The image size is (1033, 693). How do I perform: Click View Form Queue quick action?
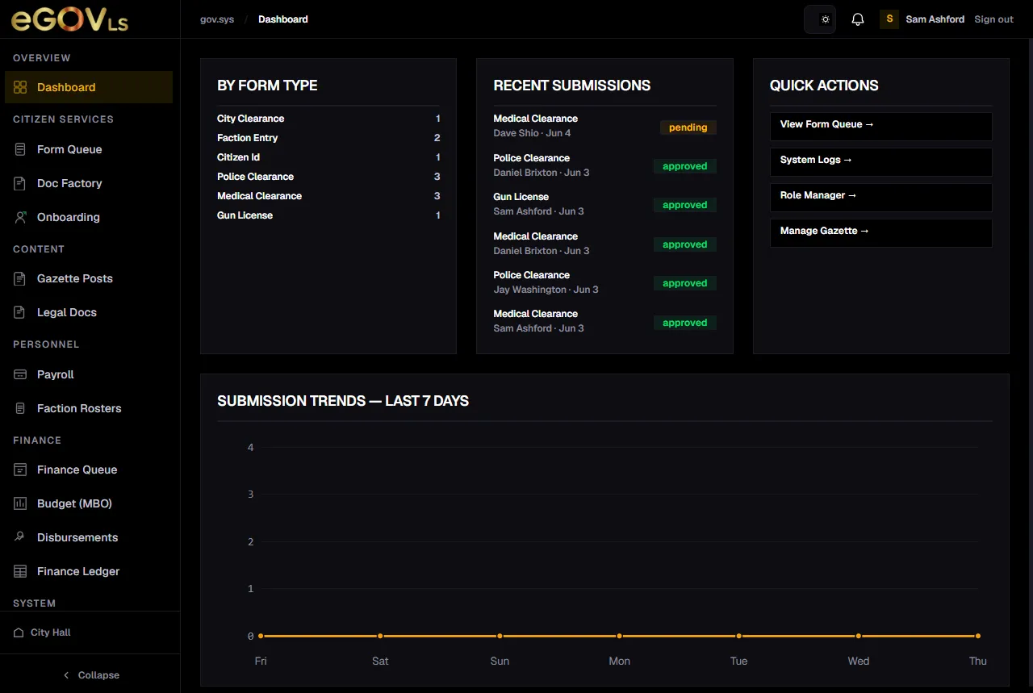[880, 127]
